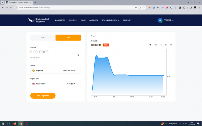
Task: Click the Volume DOGE amount field
Action: [x=52, y=52]
